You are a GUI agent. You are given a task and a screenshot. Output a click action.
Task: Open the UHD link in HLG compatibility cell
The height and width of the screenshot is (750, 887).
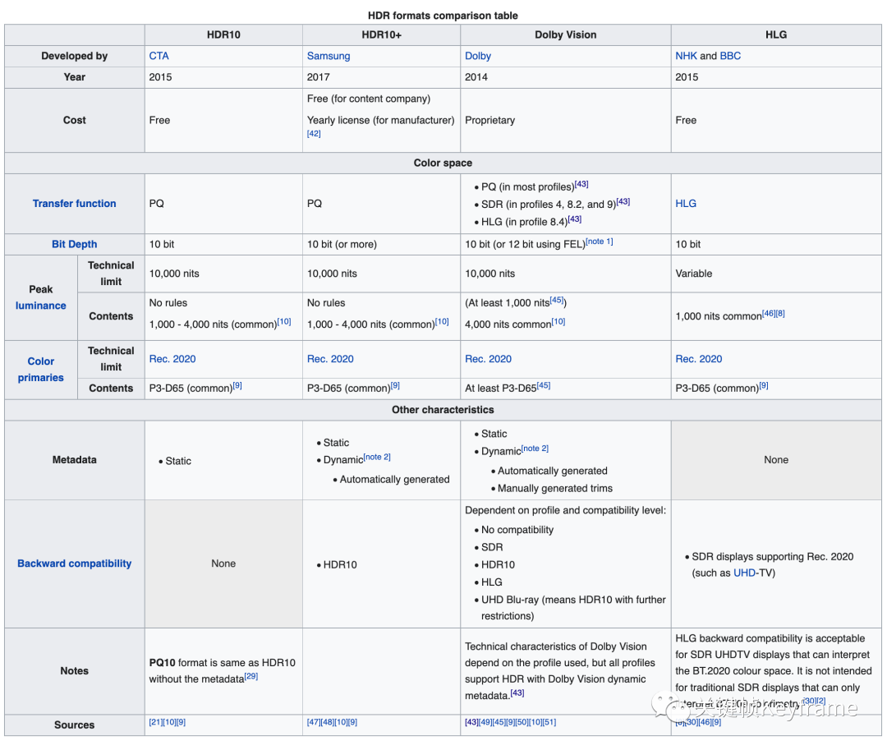pos(744,573)
